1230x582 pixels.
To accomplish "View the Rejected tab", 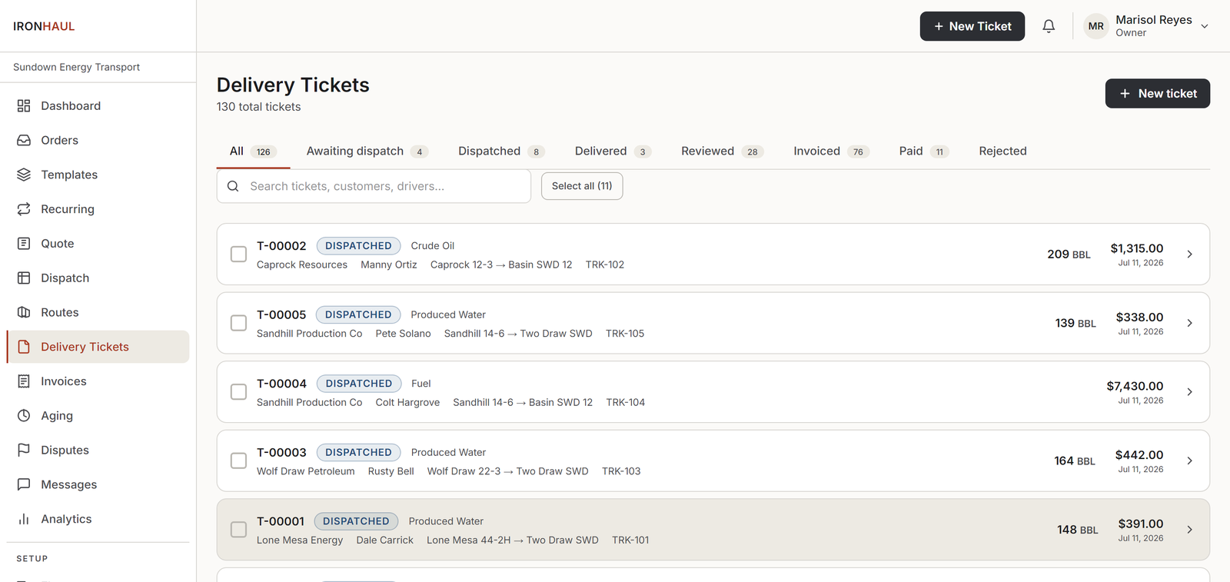I will [1002, 151].
